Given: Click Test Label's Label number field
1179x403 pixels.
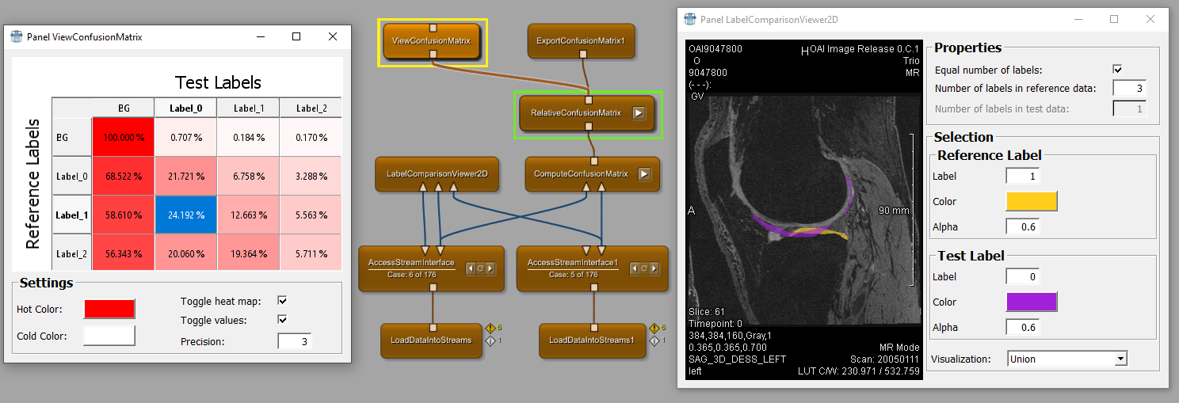Looking at the screenshot, I should coord(1023,277).
